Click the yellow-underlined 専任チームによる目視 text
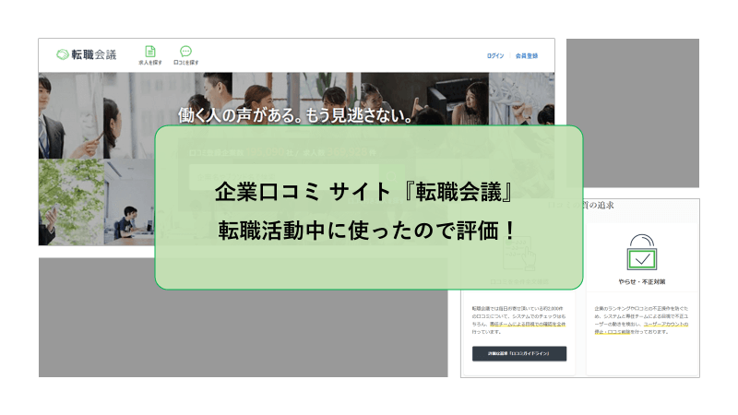 click(x=527, y=325)
